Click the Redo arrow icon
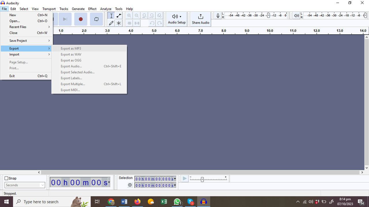The image size is (369, 207). (x=159, y=23)
